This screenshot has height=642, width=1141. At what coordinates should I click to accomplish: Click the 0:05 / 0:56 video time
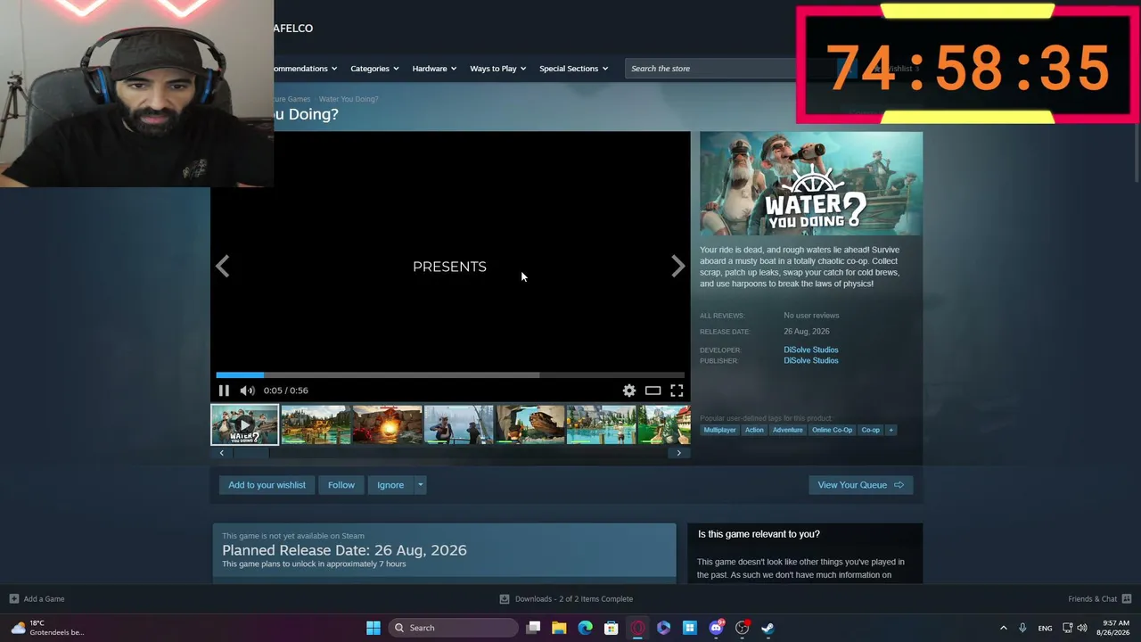(285, 391)
